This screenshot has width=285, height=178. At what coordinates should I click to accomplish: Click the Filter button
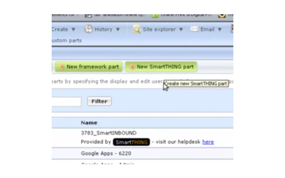[99, 101]
